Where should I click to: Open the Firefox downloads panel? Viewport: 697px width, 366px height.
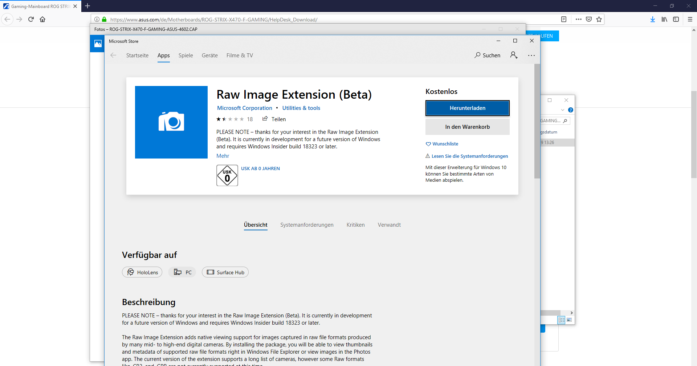(653, 19)
